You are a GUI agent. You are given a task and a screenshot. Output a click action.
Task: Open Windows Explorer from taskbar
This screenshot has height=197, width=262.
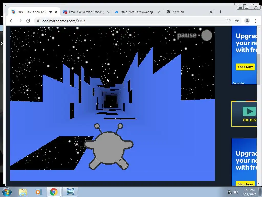[23, 192]
